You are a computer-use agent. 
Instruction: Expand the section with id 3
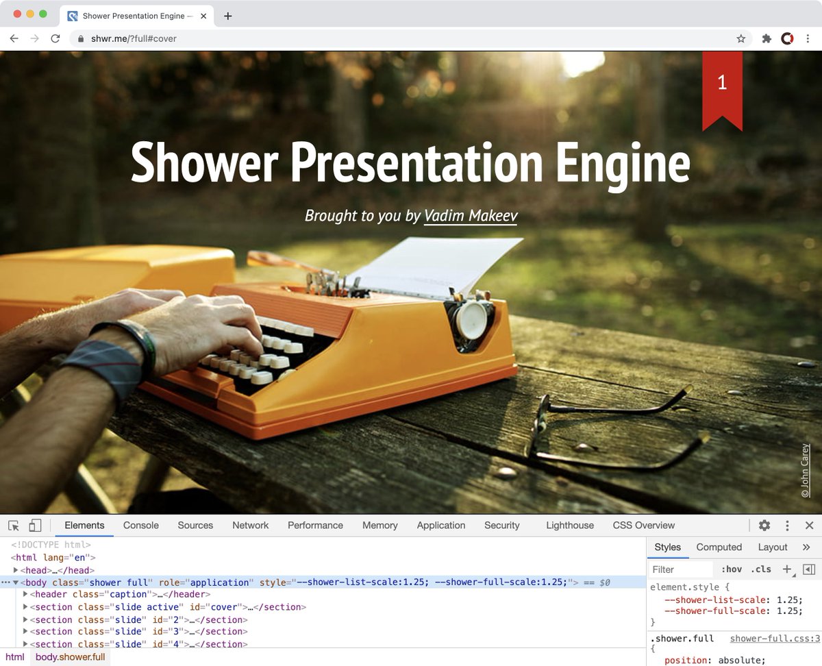(x=26, y=631)
